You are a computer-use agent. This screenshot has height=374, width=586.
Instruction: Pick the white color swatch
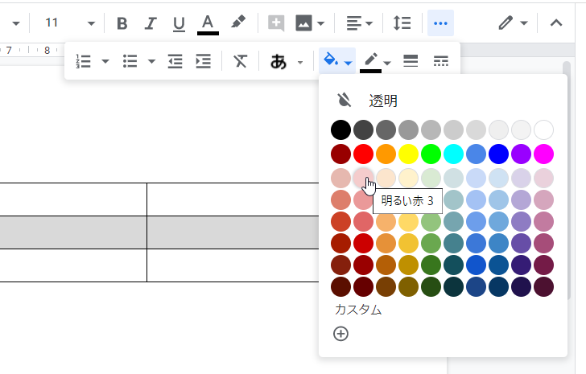point(544,129)
